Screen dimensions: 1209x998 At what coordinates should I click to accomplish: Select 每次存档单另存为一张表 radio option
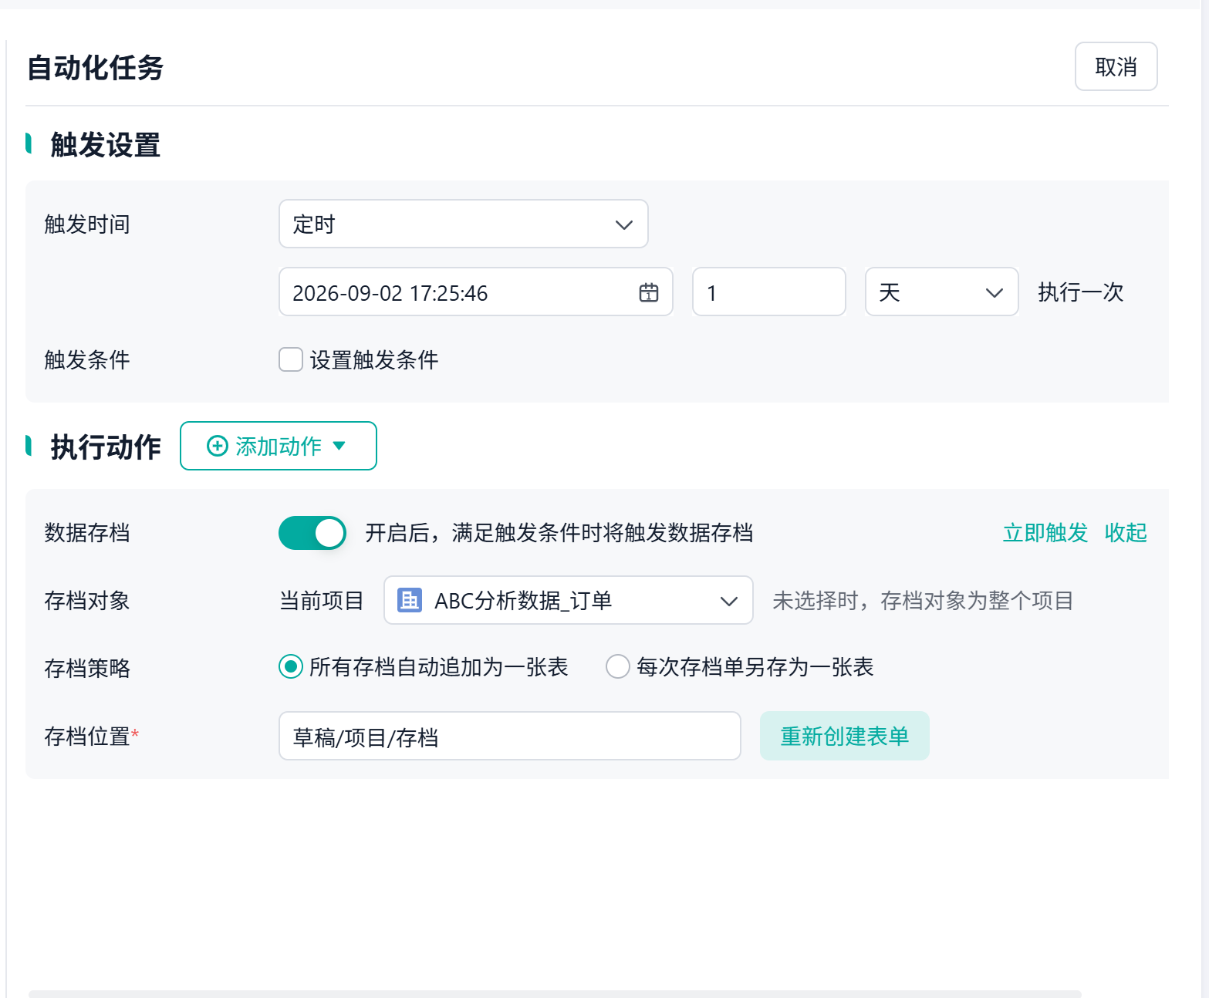click(x=618, y=666)
